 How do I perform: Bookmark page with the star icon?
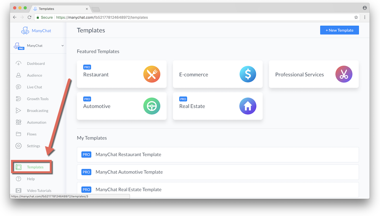[x=356, y=17]
